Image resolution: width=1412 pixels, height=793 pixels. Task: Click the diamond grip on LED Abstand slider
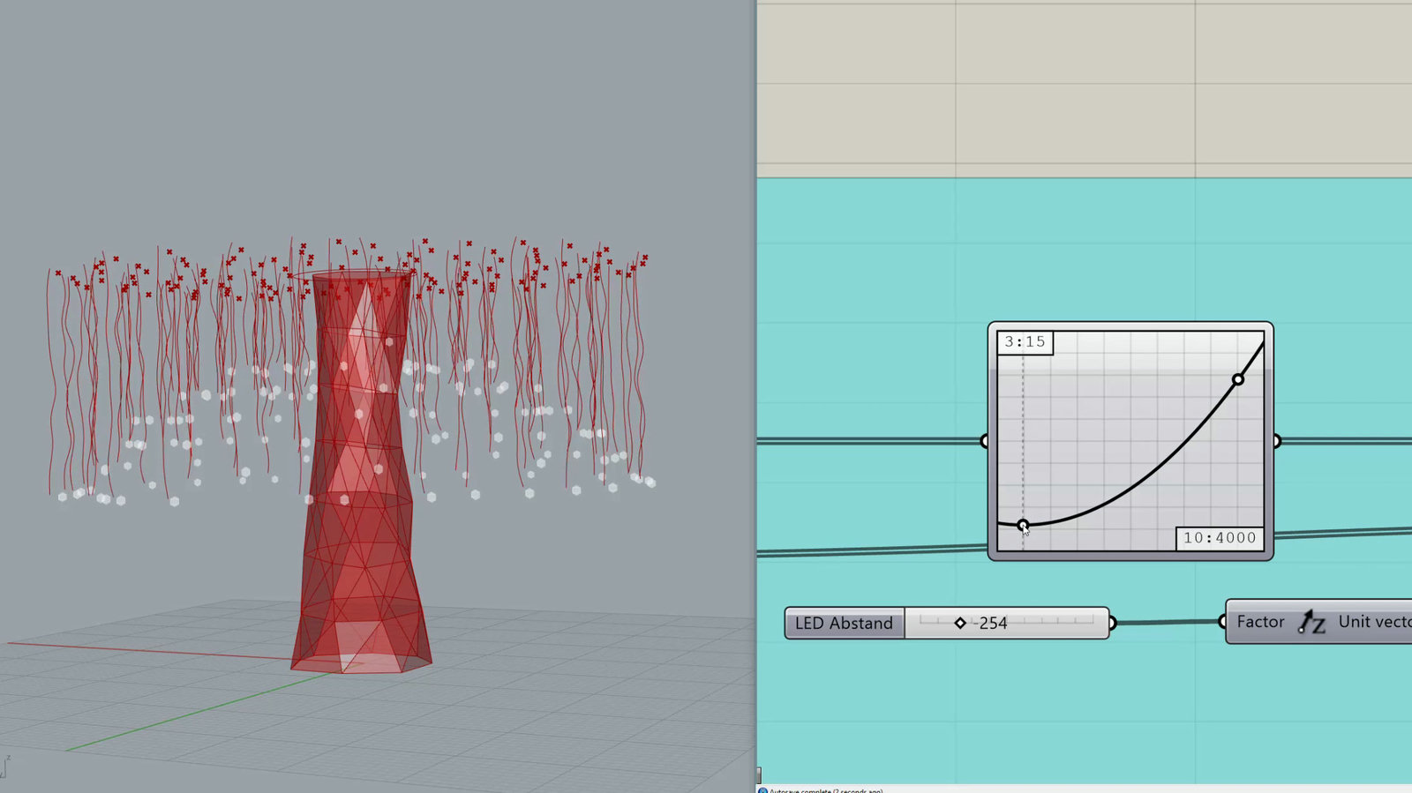(960, 623)
